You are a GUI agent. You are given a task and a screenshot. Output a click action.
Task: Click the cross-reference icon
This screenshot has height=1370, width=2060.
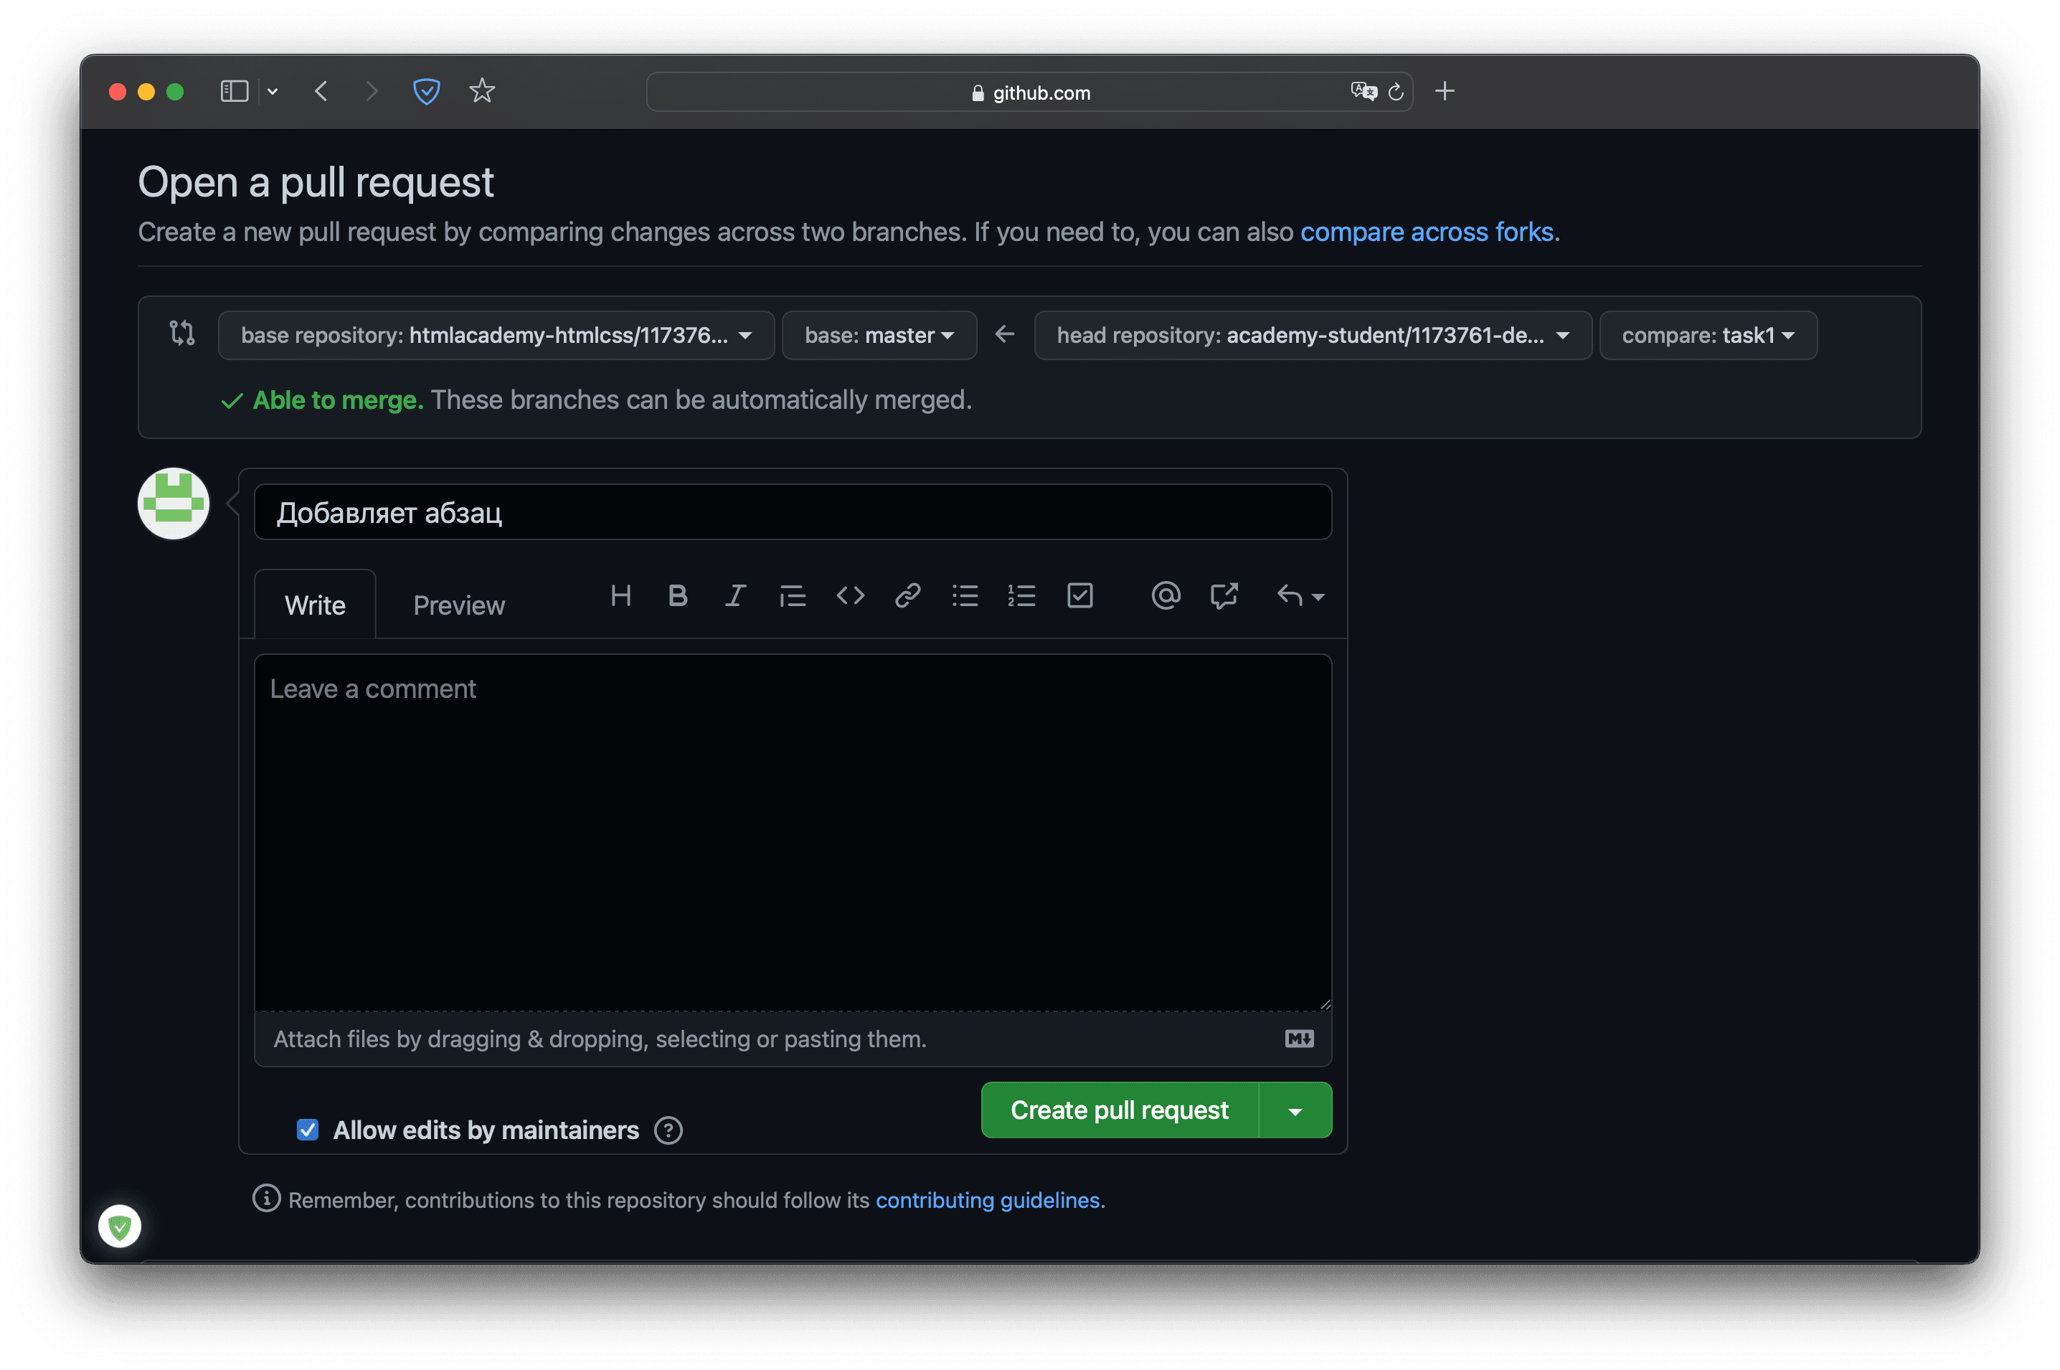(x=1222, y=595)
